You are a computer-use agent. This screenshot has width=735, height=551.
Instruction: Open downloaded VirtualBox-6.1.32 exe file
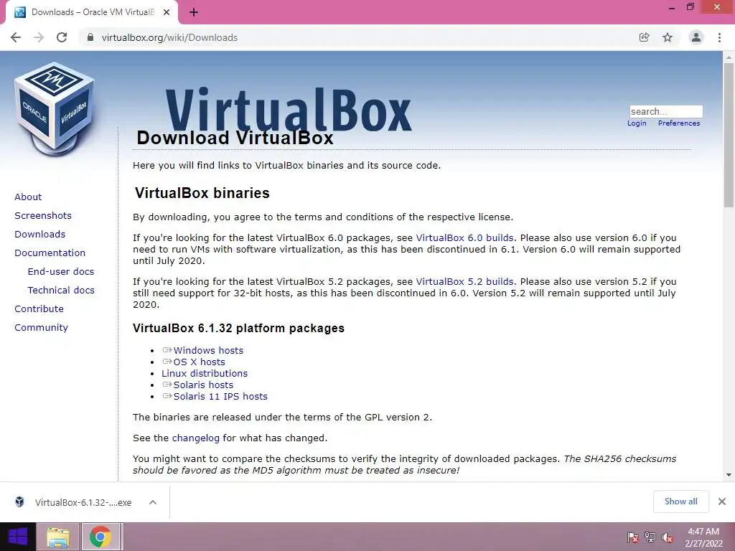[x=83, y=502]
